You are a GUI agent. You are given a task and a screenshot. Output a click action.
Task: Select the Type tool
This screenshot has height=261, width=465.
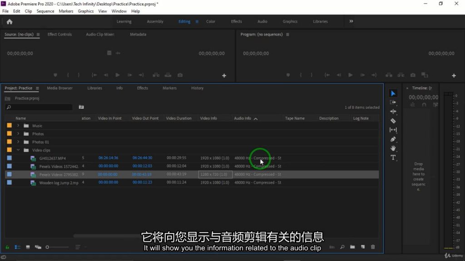[x=393, y=157]
